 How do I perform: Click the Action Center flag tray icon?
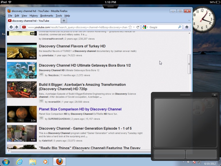click(194, 162)
